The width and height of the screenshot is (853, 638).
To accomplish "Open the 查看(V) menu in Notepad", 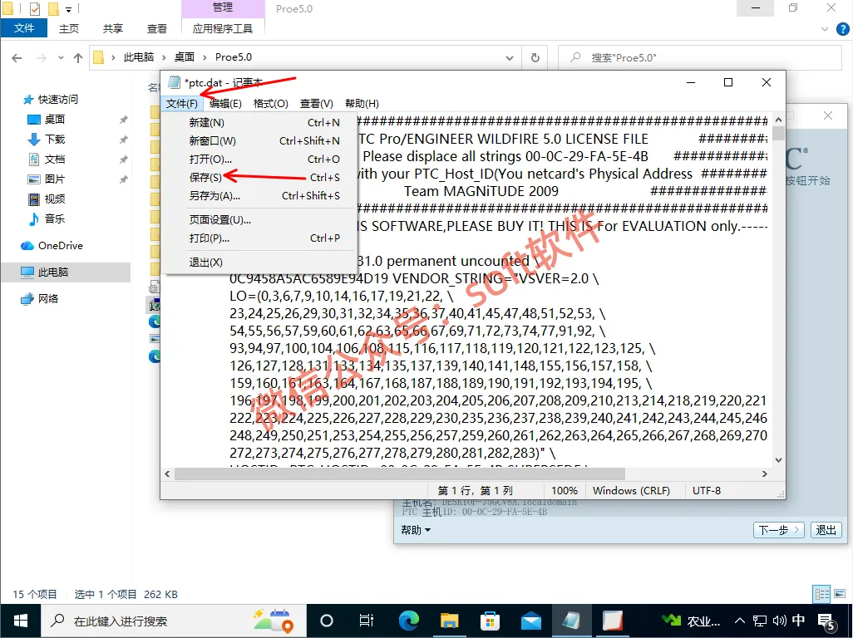I will (316, 103).
